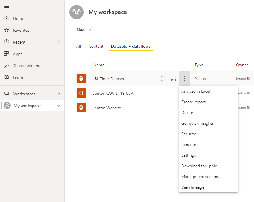The image size is (254, 202).
Task: Click the Learn book icon
Action: coord(6,77)
